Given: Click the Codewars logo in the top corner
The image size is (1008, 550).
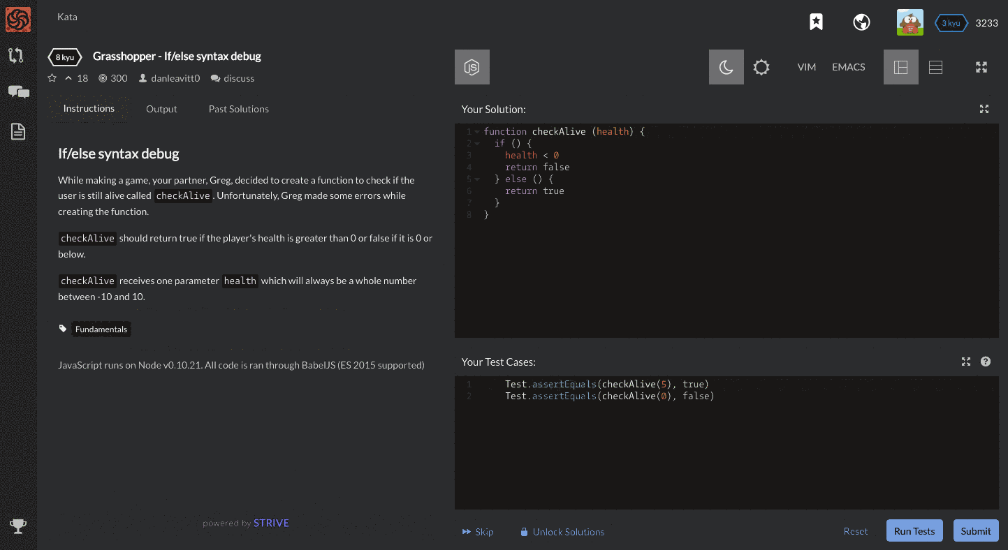Looking at the screenshot, I should tap(17, 20).
